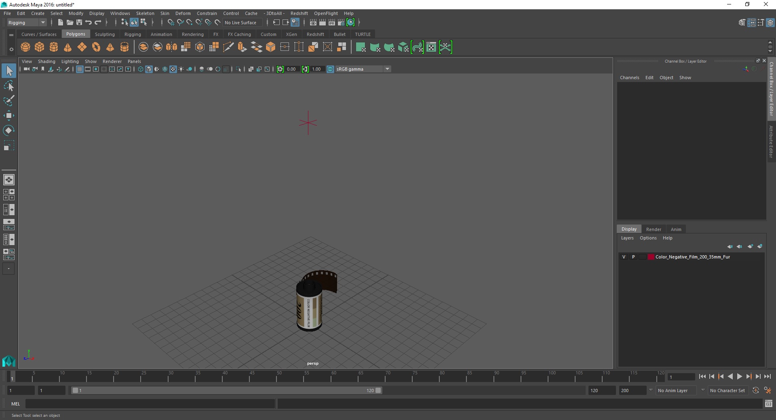Open the Redshift menu
This screenshot has height=420, width=776.
[x=299, y=13]
